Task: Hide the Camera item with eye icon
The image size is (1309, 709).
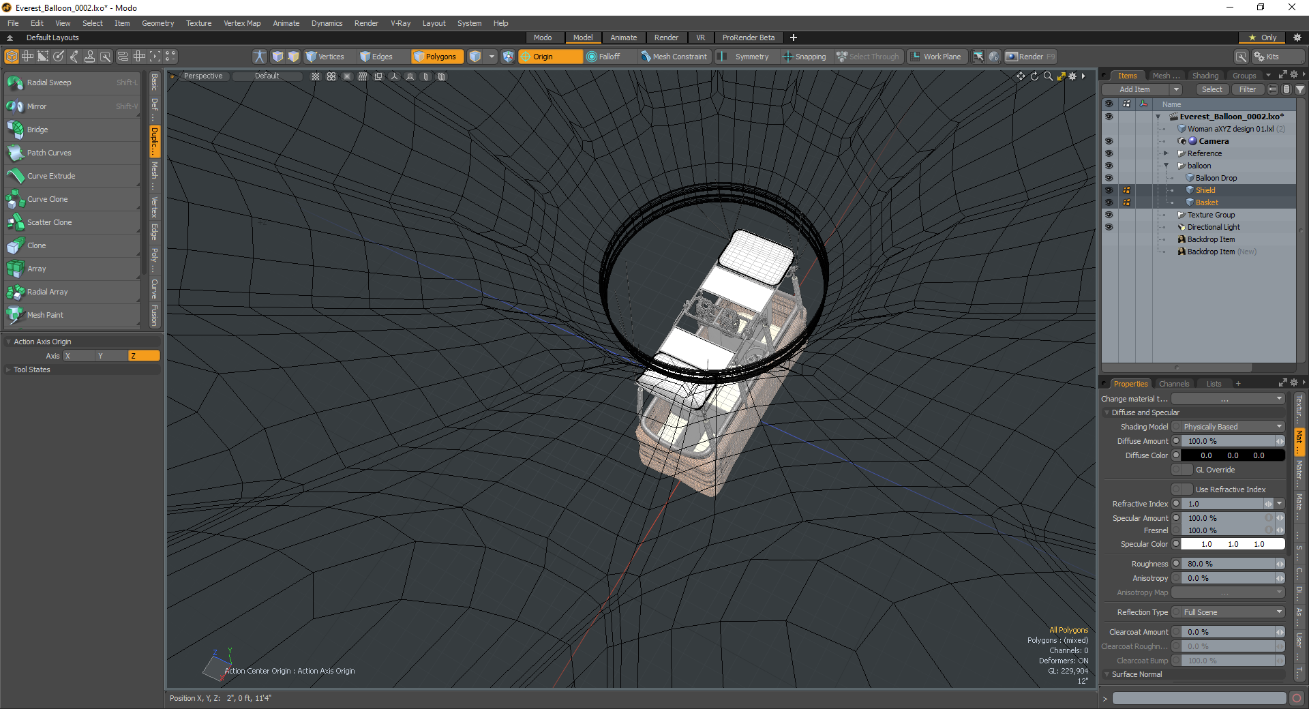Action: 1109,141
